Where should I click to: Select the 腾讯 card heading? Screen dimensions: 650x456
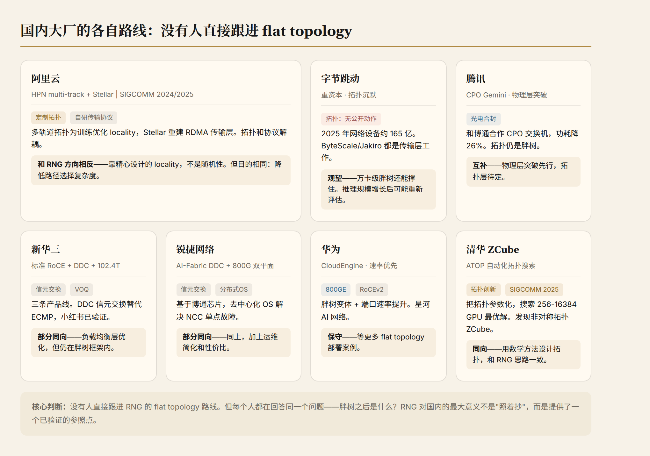[x=475, y=79]
